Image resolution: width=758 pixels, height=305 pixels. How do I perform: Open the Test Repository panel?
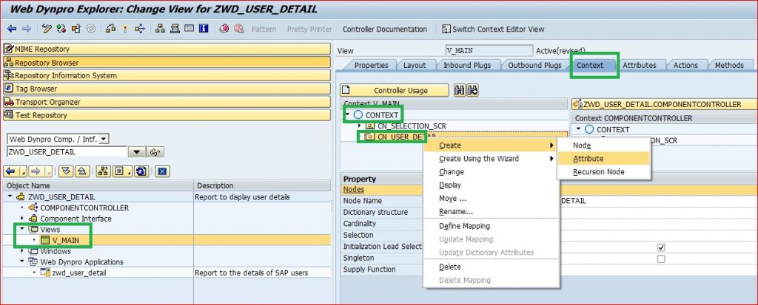tap(167, 115)
